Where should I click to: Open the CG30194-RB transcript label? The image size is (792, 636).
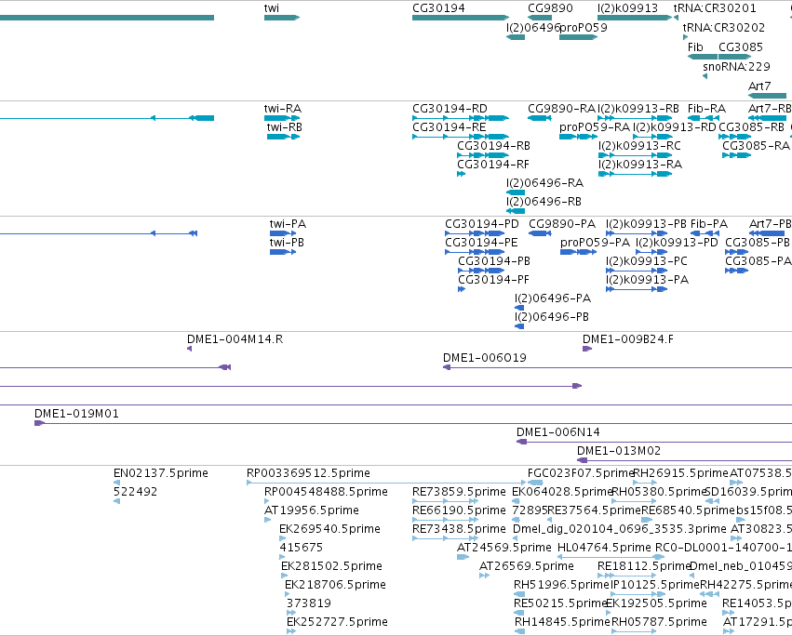click(493, 146)
